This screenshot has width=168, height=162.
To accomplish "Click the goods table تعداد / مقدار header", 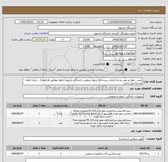I will click(x=39, y=106).
